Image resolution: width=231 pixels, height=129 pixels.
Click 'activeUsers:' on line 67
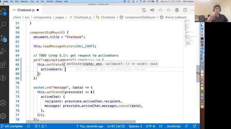point(52,69)
